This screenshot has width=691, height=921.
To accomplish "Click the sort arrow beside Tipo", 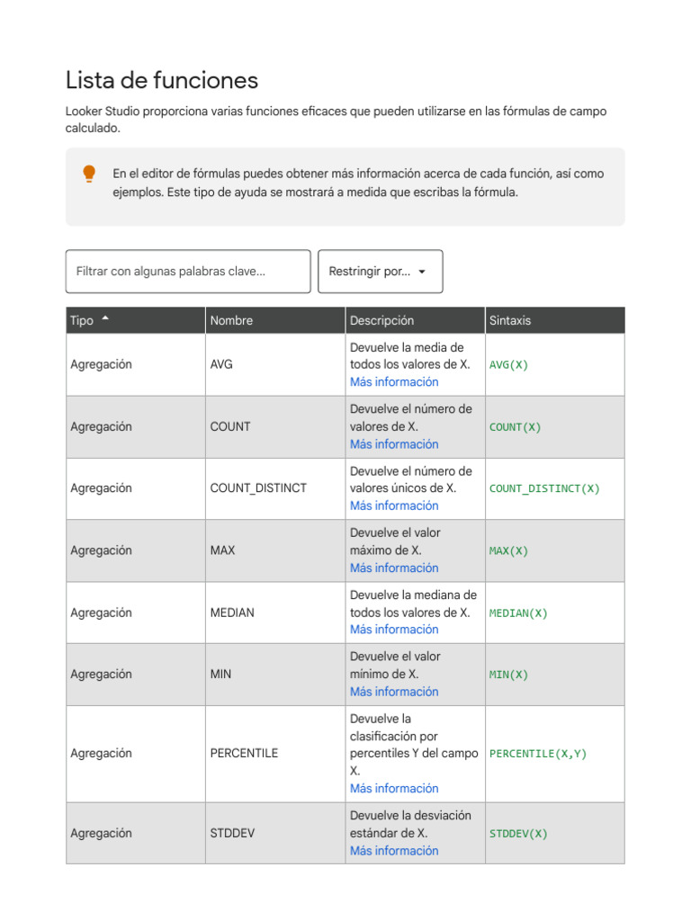I will click(105, 318).
